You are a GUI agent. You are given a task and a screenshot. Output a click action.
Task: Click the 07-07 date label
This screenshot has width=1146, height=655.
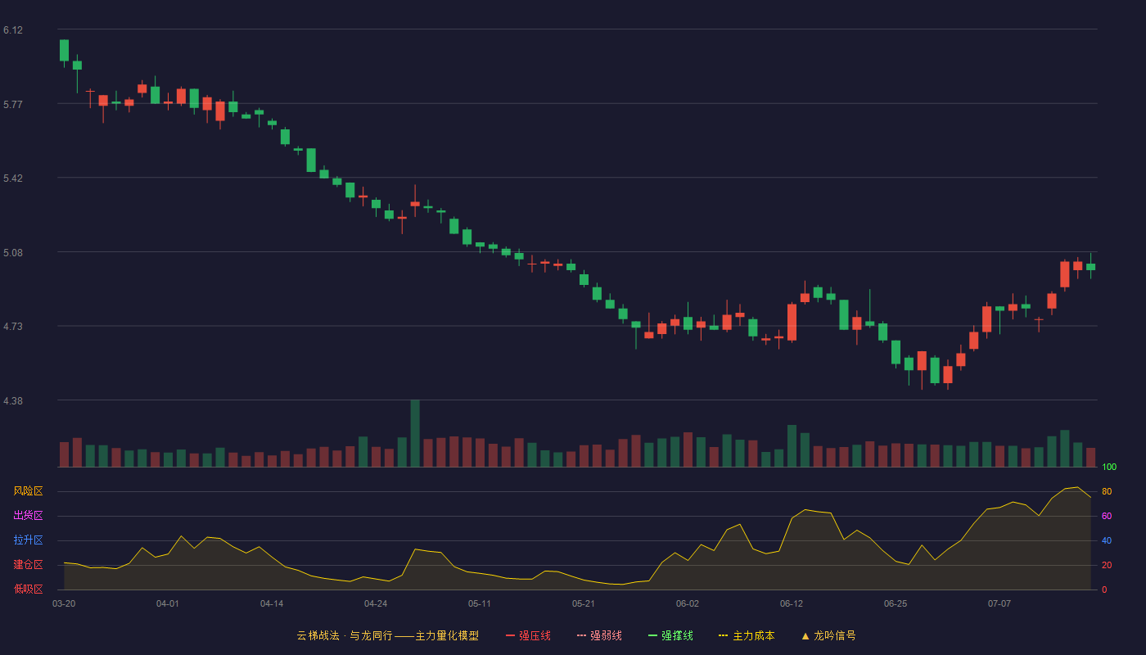click(999, 603)
